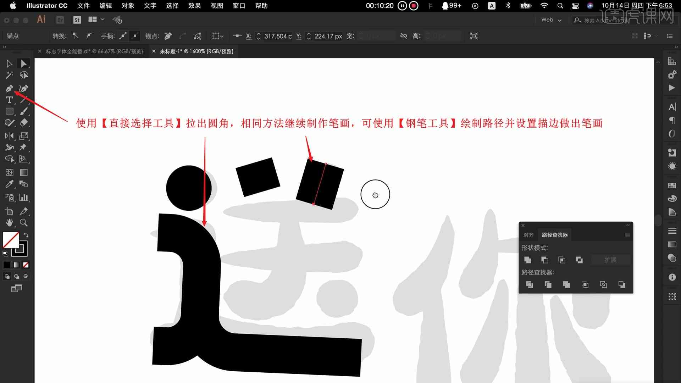Toggle screen mode visibility icon

16,289
